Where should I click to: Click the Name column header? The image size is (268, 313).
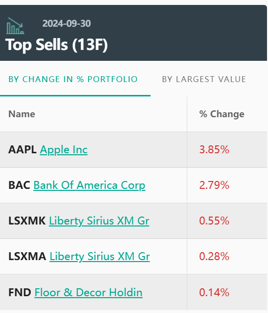click(x=22, y=114)
